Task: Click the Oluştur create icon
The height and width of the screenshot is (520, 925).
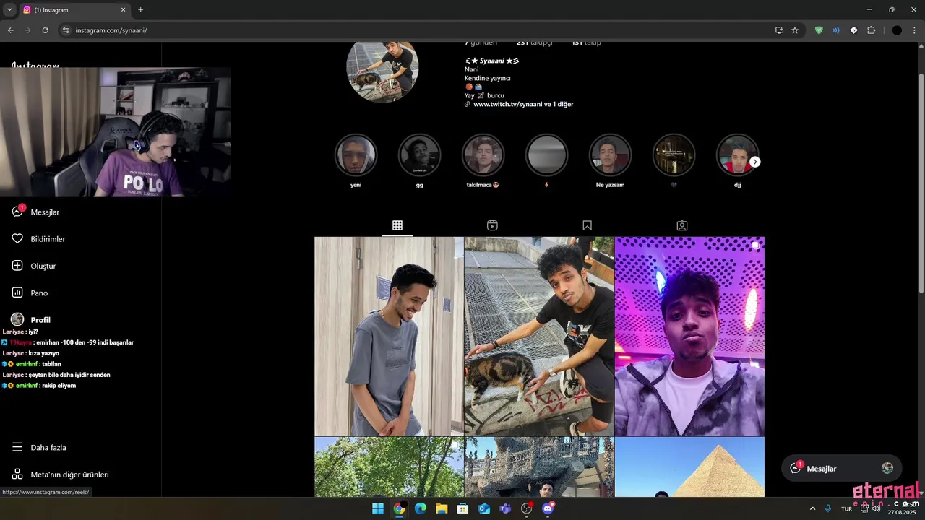Action: (x=17, y=266)
